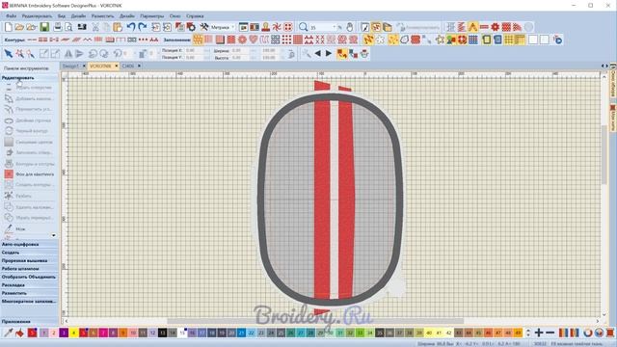Open the Параметры menu
The height and width of the screenshot is (347, 617).
coord(152,16)
